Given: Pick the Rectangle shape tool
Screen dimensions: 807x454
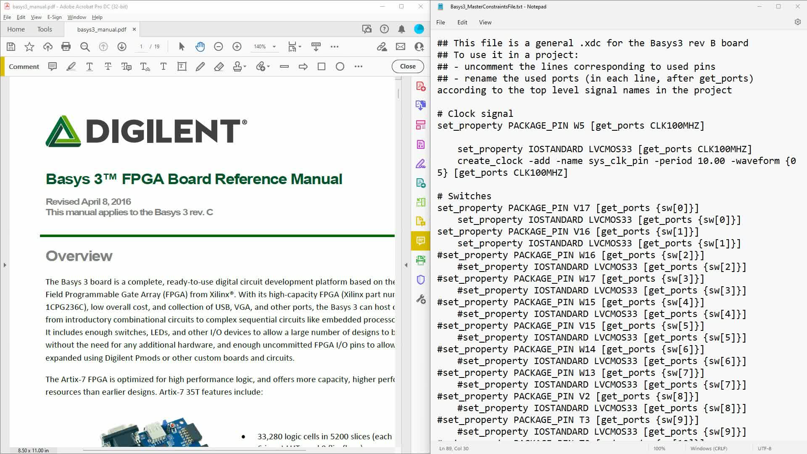Looking at the screenshot, I should pos(322,66).
